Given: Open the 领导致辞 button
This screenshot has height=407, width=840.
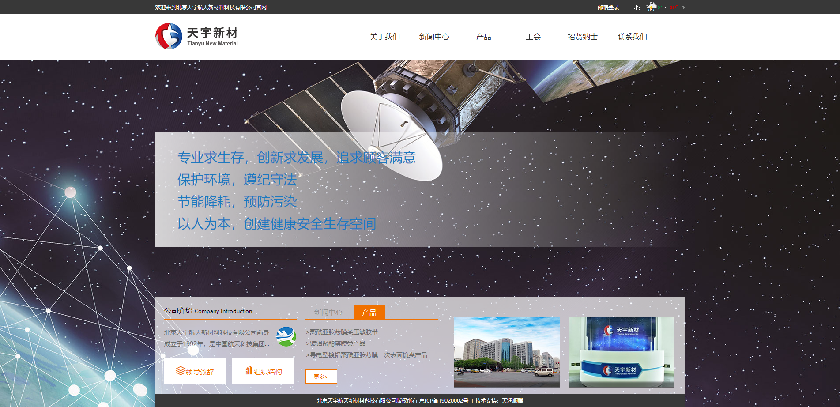Looking at the screenshot, I should click(x=195, y=371).
